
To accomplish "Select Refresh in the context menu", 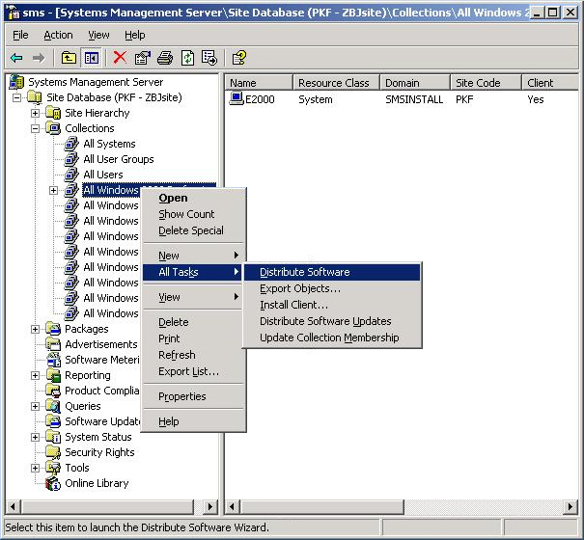I will coord(193,355).
